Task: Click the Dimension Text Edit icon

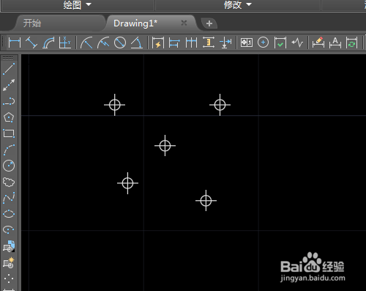Action: (x=335, y=43)
